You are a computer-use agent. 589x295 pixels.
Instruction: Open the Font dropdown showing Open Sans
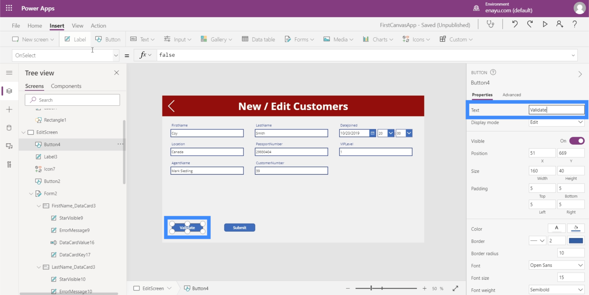click(x=556, y=265)
